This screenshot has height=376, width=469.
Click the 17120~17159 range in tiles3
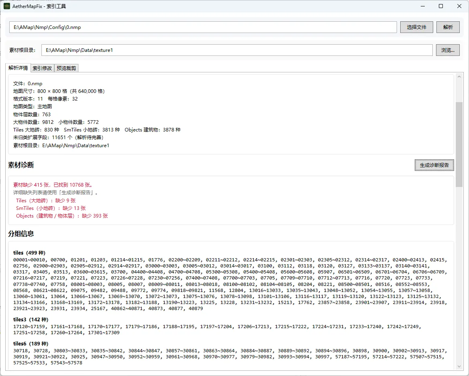tap(29, 327)
